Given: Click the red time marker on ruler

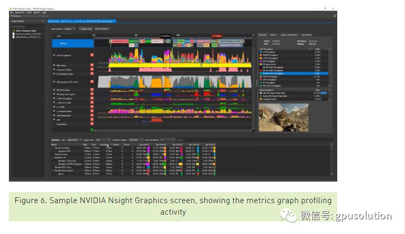Looking at the screenshot, I should pos(217,36).
